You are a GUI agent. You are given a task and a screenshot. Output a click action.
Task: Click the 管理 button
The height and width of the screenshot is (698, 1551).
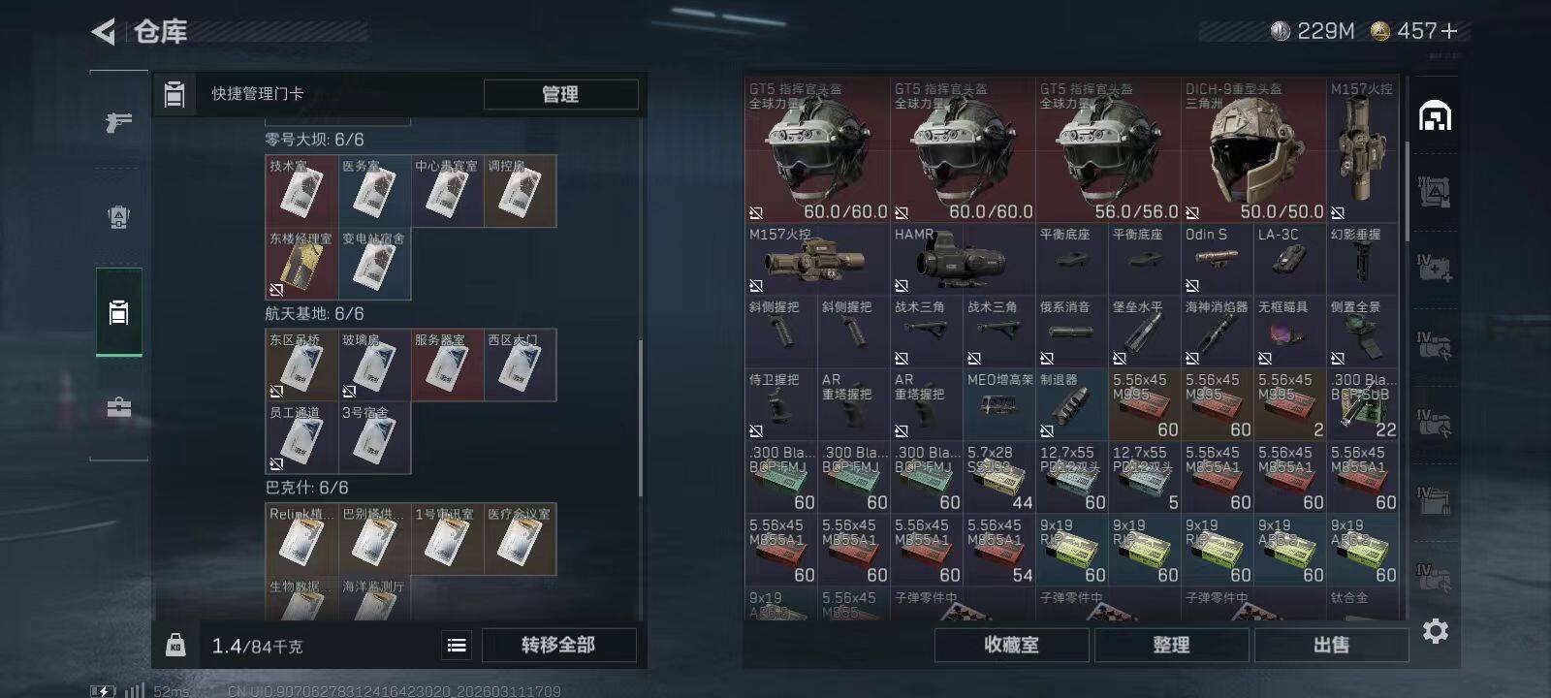560,94
